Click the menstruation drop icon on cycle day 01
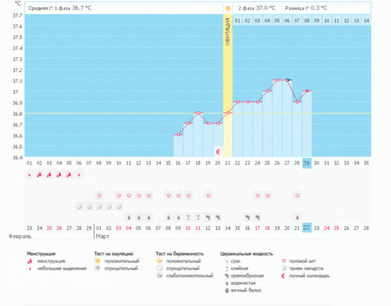 tap(30, 174)
